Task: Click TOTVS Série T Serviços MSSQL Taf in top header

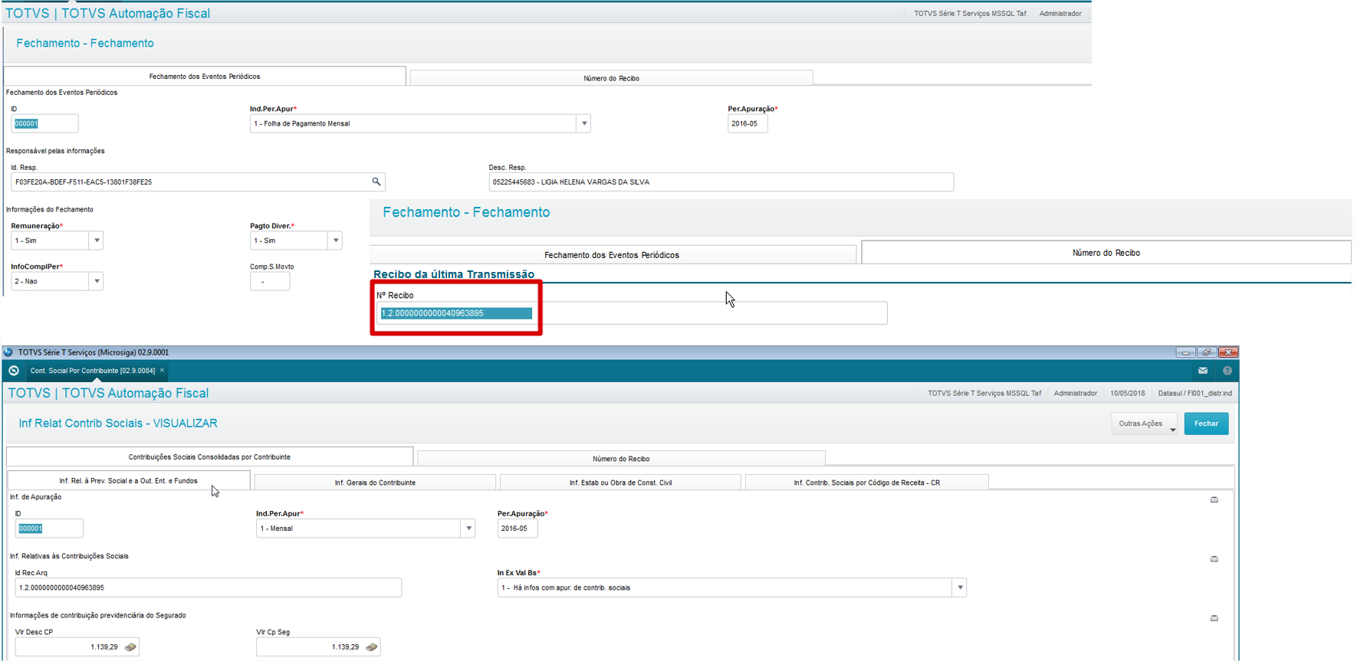Action: 970,14
